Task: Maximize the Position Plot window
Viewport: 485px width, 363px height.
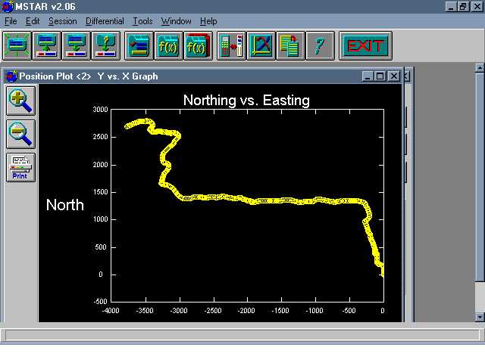Action: tap(380, 76)
